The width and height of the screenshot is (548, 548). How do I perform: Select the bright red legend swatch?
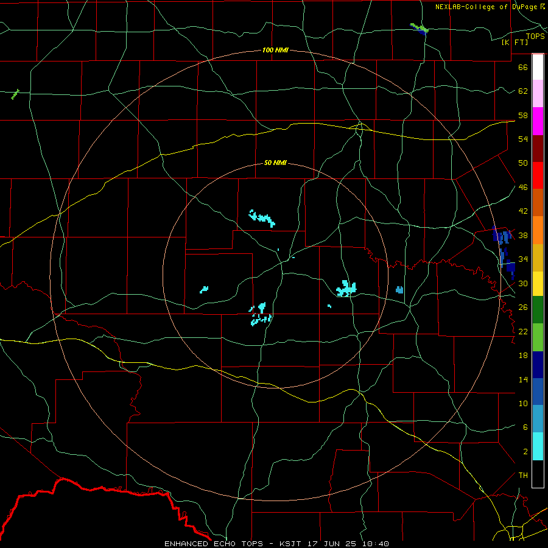[x=538, y=175]
